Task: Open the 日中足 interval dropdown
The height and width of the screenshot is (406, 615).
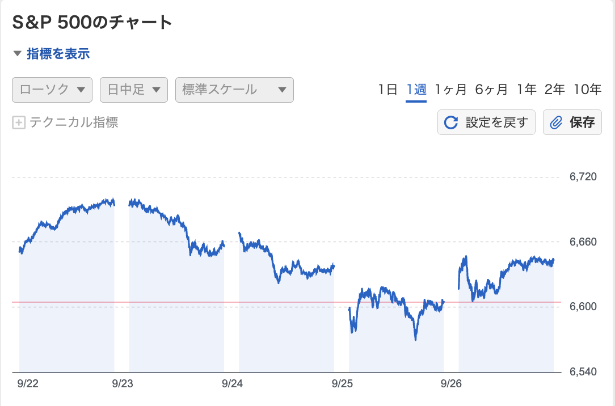Action: pyautogui.click(x=134, y=90)
